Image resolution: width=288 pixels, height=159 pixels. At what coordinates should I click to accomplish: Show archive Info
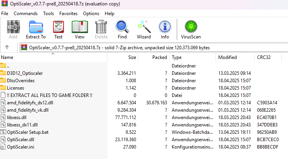point(165,27)
